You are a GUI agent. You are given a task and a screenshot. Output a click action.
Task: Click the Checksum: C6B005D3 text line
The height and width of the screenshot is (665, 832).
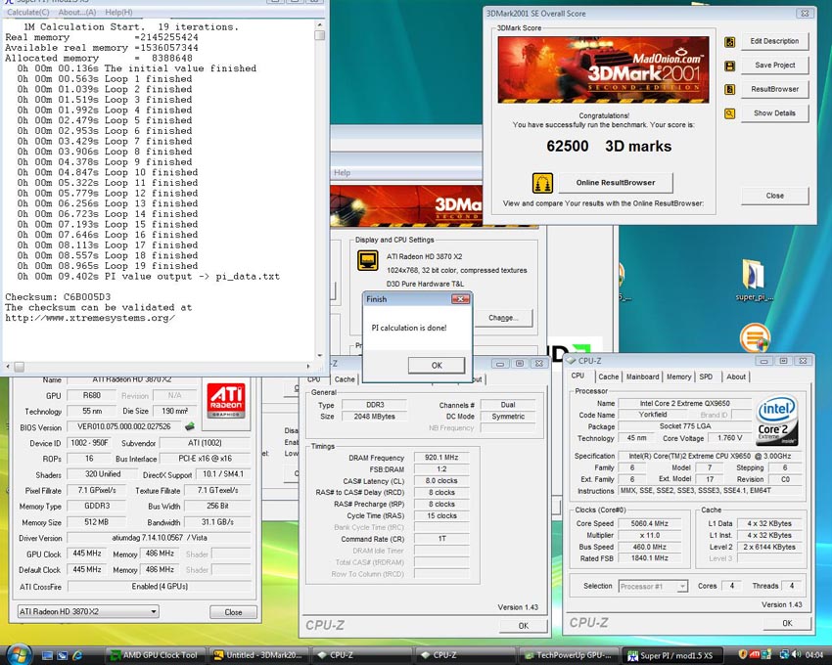[x=58, y=297]
